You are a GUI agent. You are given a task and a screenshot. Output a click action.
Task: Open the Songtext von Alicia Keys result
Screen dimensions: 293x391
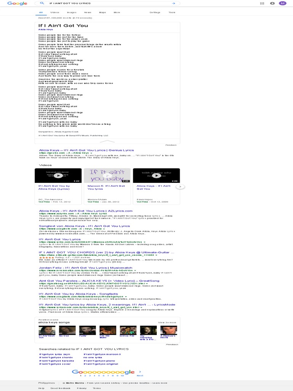(x=84, y=226)
